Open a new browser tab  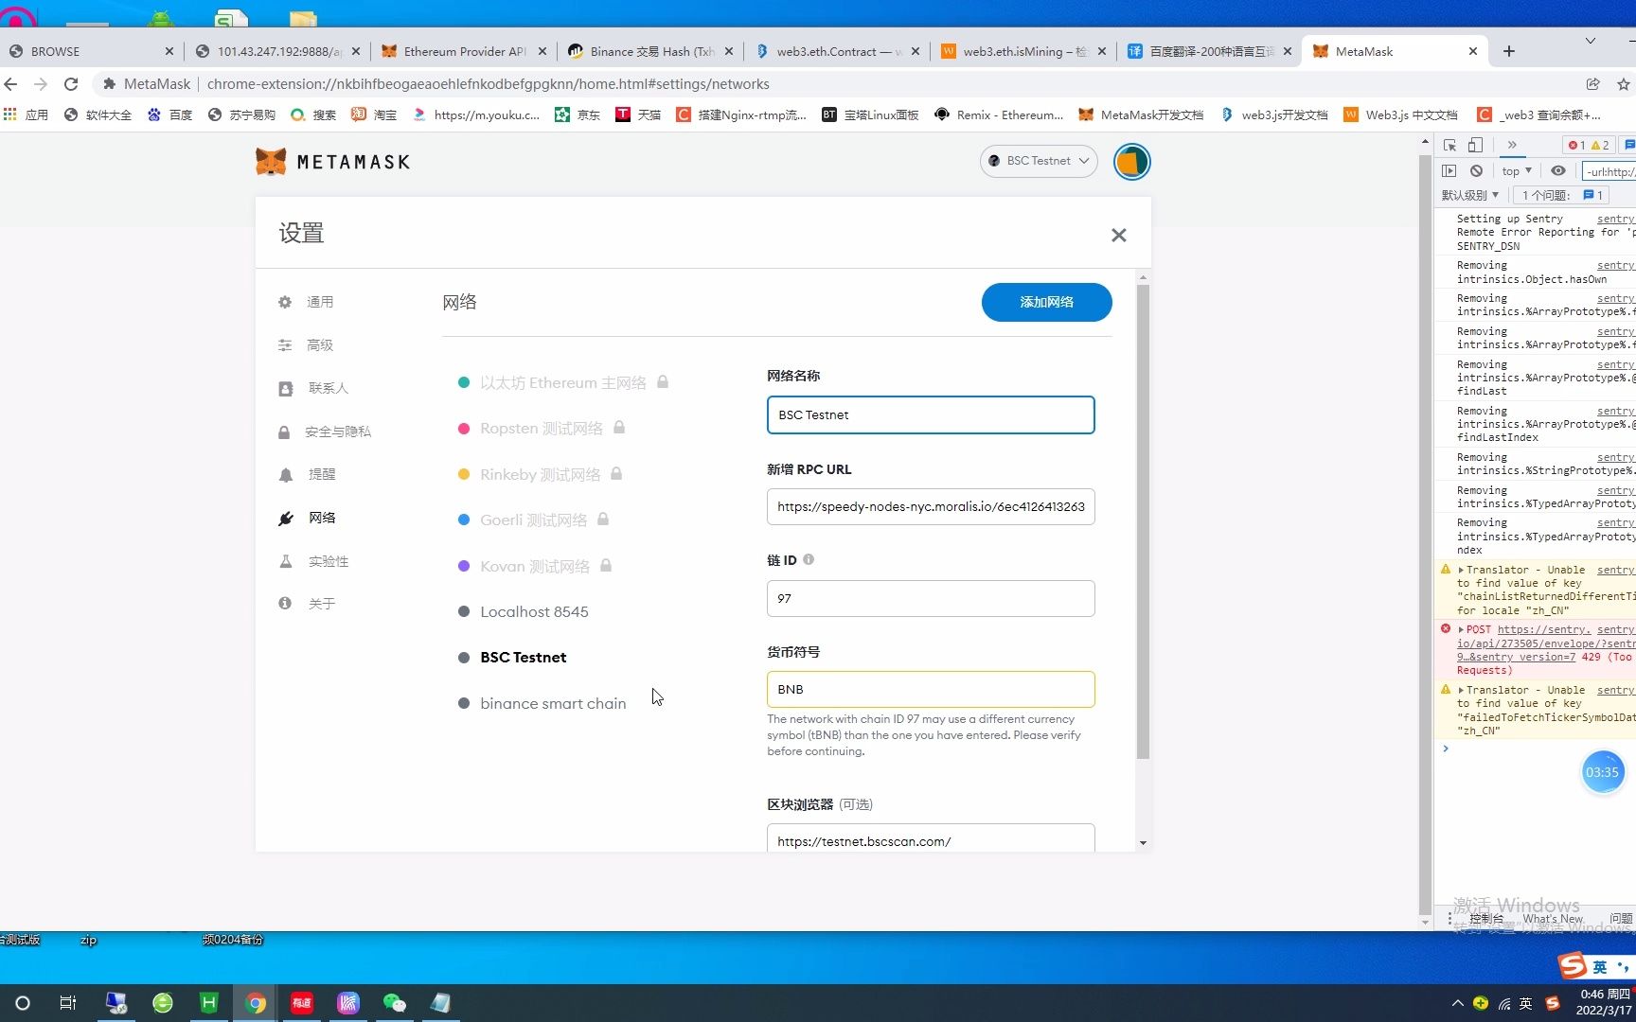pos(1509,51)
